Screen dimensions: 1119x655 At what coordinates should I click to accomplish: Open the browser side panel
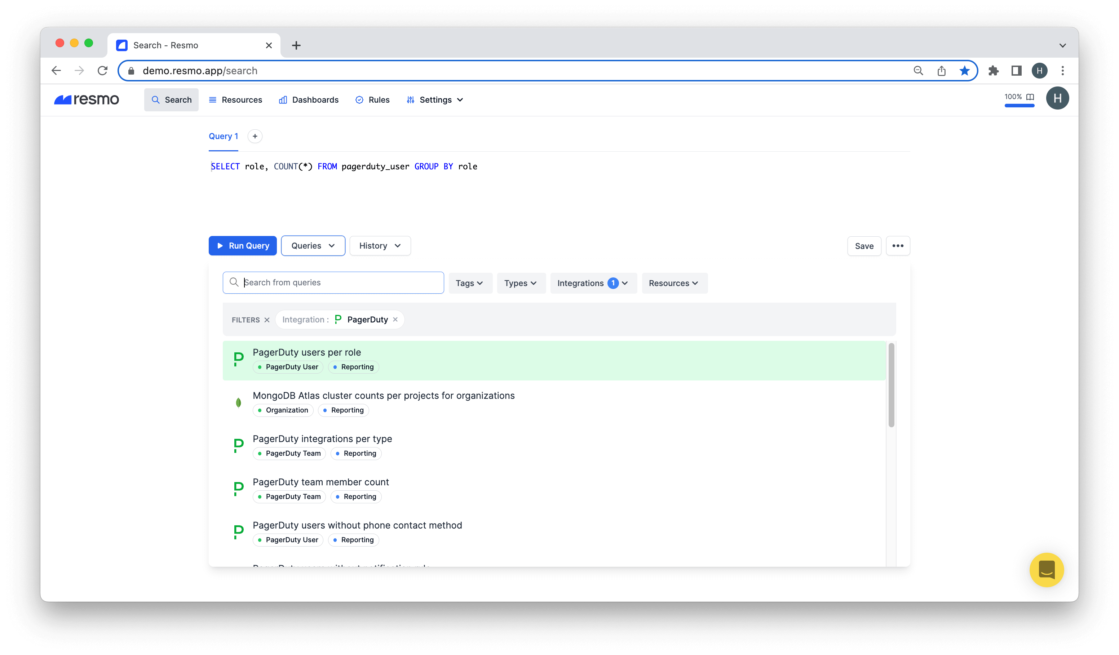pyautogui.click(x=1016, y=71)
